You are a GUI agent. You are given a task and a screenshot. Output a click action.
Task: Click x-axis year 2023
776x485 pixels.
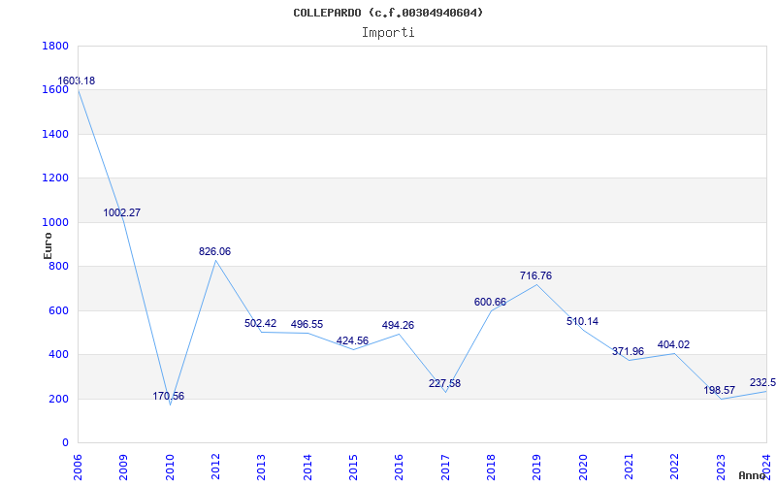721,467
